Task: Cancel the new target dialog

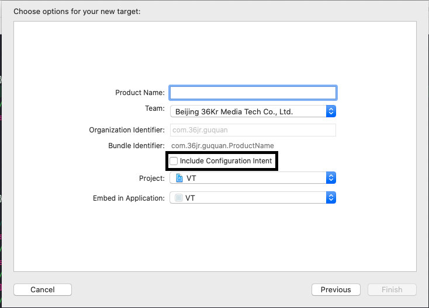Action: 43,289
